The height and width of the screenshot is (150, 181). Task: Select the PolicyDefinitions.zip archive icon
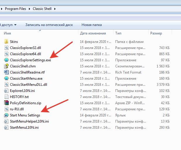(6, 103)
